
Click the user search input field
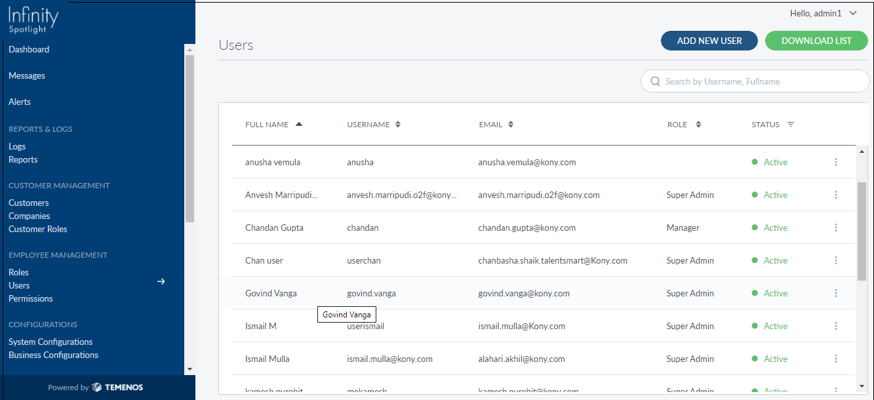pyautogui.click(x=761, y=81)
